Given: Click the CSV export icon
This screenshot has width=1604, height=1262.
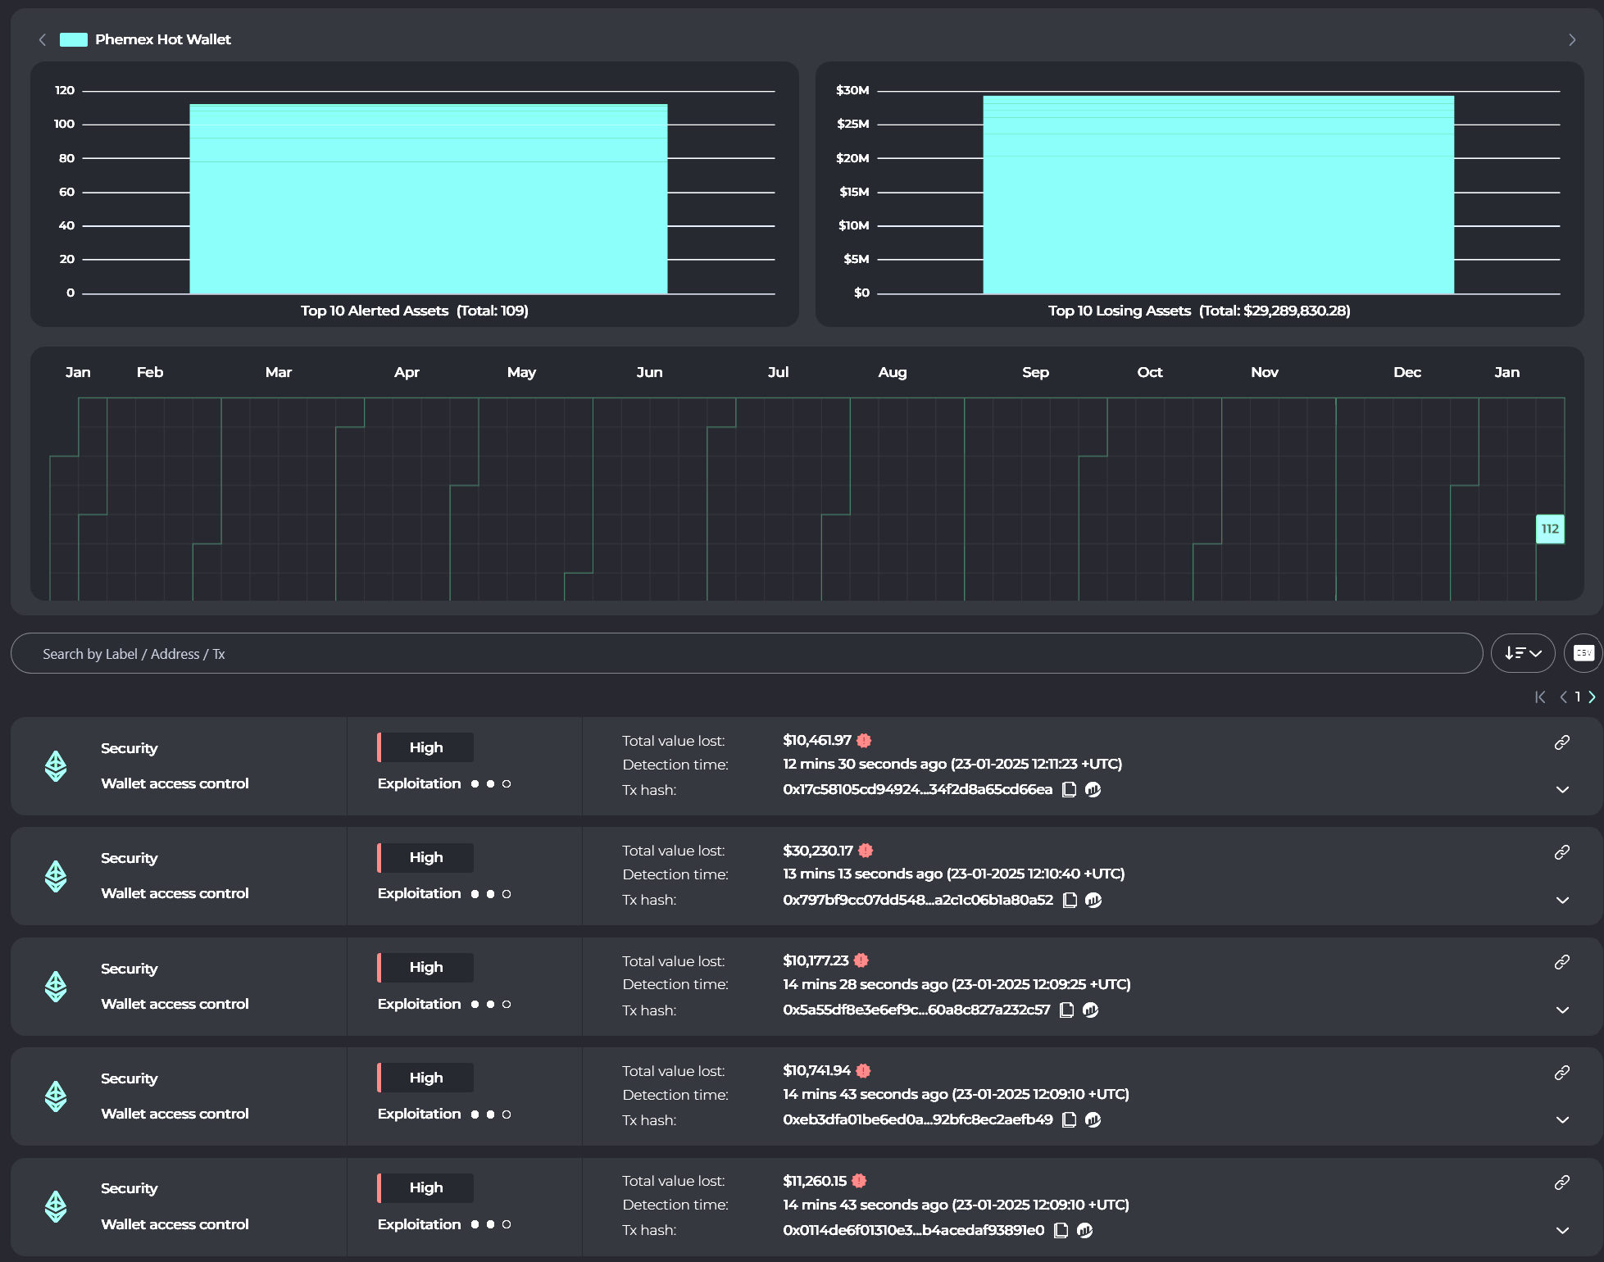Looking at the screenshot, I should tap(1584, 653).
